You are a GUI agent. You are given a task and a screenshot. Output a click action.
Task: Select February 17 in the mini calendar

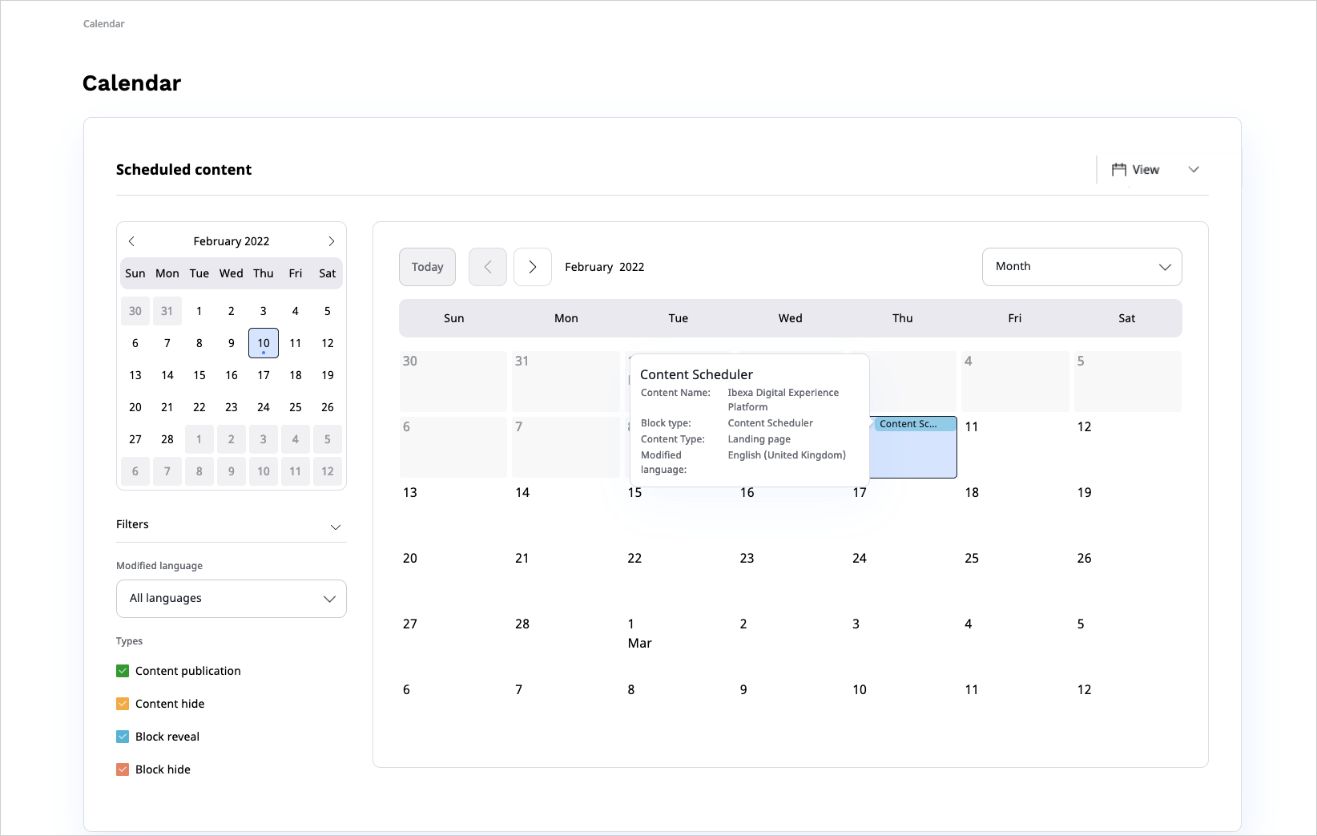pos(264,375)
